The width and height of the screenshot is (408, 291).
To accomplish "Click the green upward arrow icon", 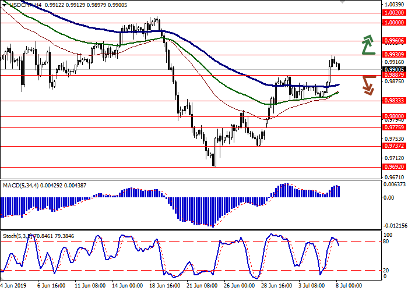I will point(368,45).
